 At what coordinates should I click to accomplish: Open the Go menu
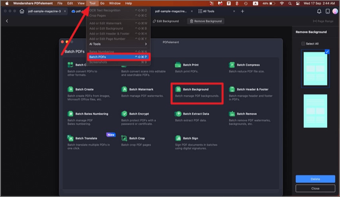pyautogui.click(x=102, y=3)
